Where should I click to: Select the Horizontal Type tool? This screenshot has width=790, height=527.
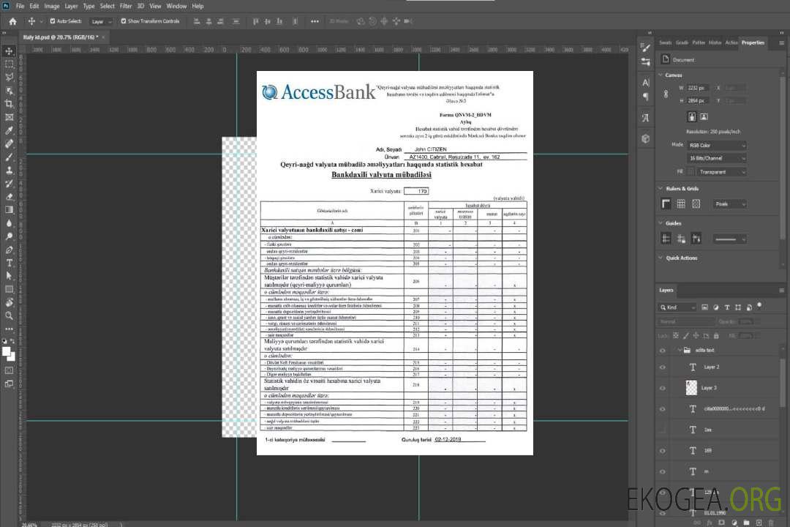pos(9,263)
